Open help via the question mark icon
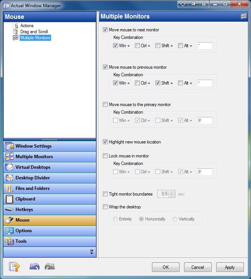The height and width of the screenshot is (279, 251). (x=14, y=267)
